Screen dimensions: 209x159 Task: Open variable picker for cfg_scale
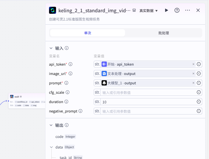tap(199, 92)
